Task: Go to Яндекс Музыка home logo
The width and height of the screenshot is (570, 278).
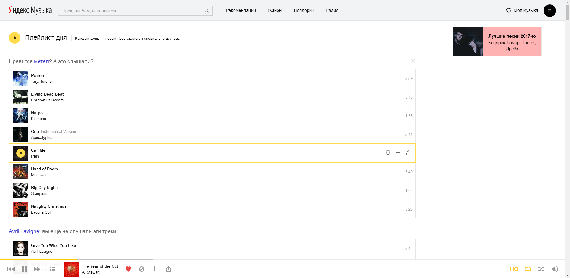Action: tap(30, 10)
